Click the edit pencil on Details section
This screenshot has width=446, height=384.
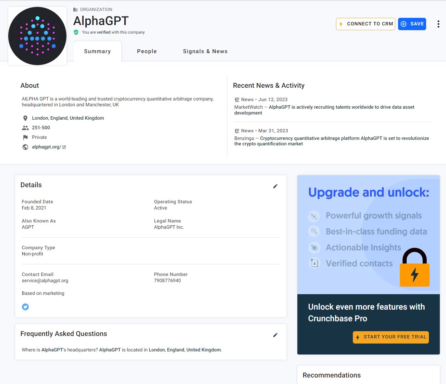275,186
